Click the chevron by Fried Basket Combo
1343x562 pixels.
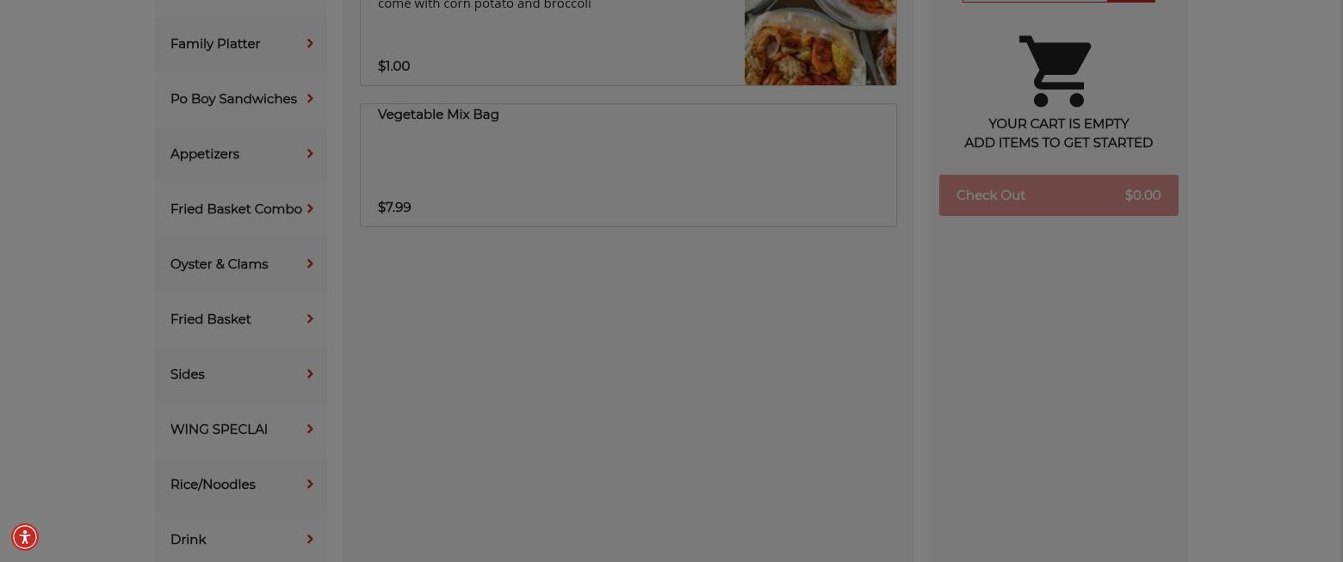pyautogui.click(x=310, y=209)
